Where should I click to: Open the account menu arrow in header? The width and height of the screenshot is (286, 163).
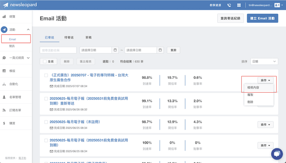pyautogui.click(x=282, y=5)
